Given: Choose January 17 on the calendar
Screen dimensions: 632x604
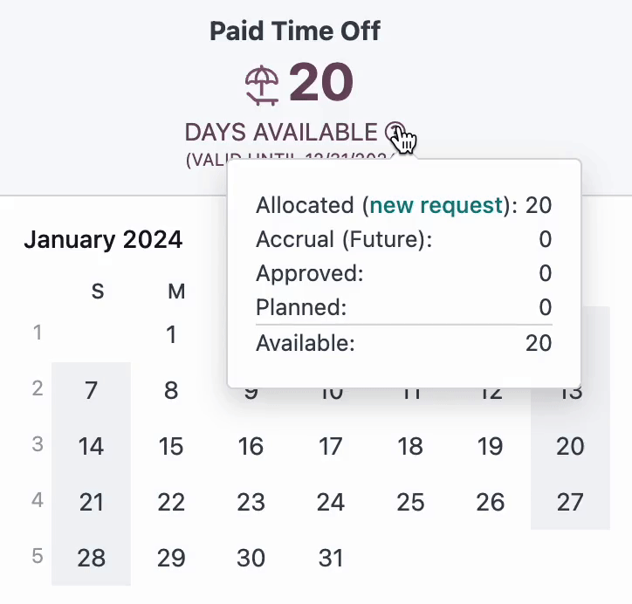Looking at the screenshot, I should [x=331, y=446].
